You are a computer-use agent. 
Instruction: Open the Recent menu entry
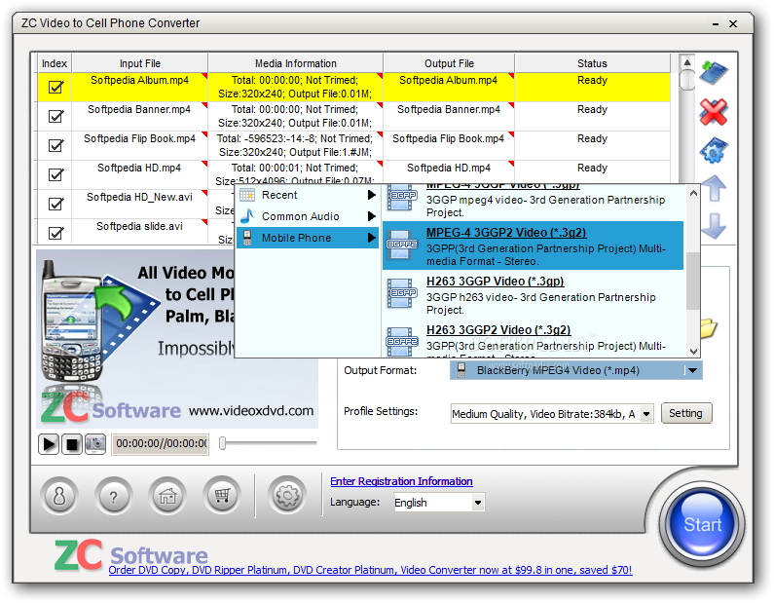click(308, 195)
